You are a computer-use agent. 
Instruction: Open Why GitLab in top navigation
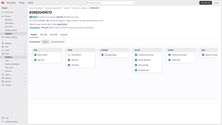pos(11,3)
